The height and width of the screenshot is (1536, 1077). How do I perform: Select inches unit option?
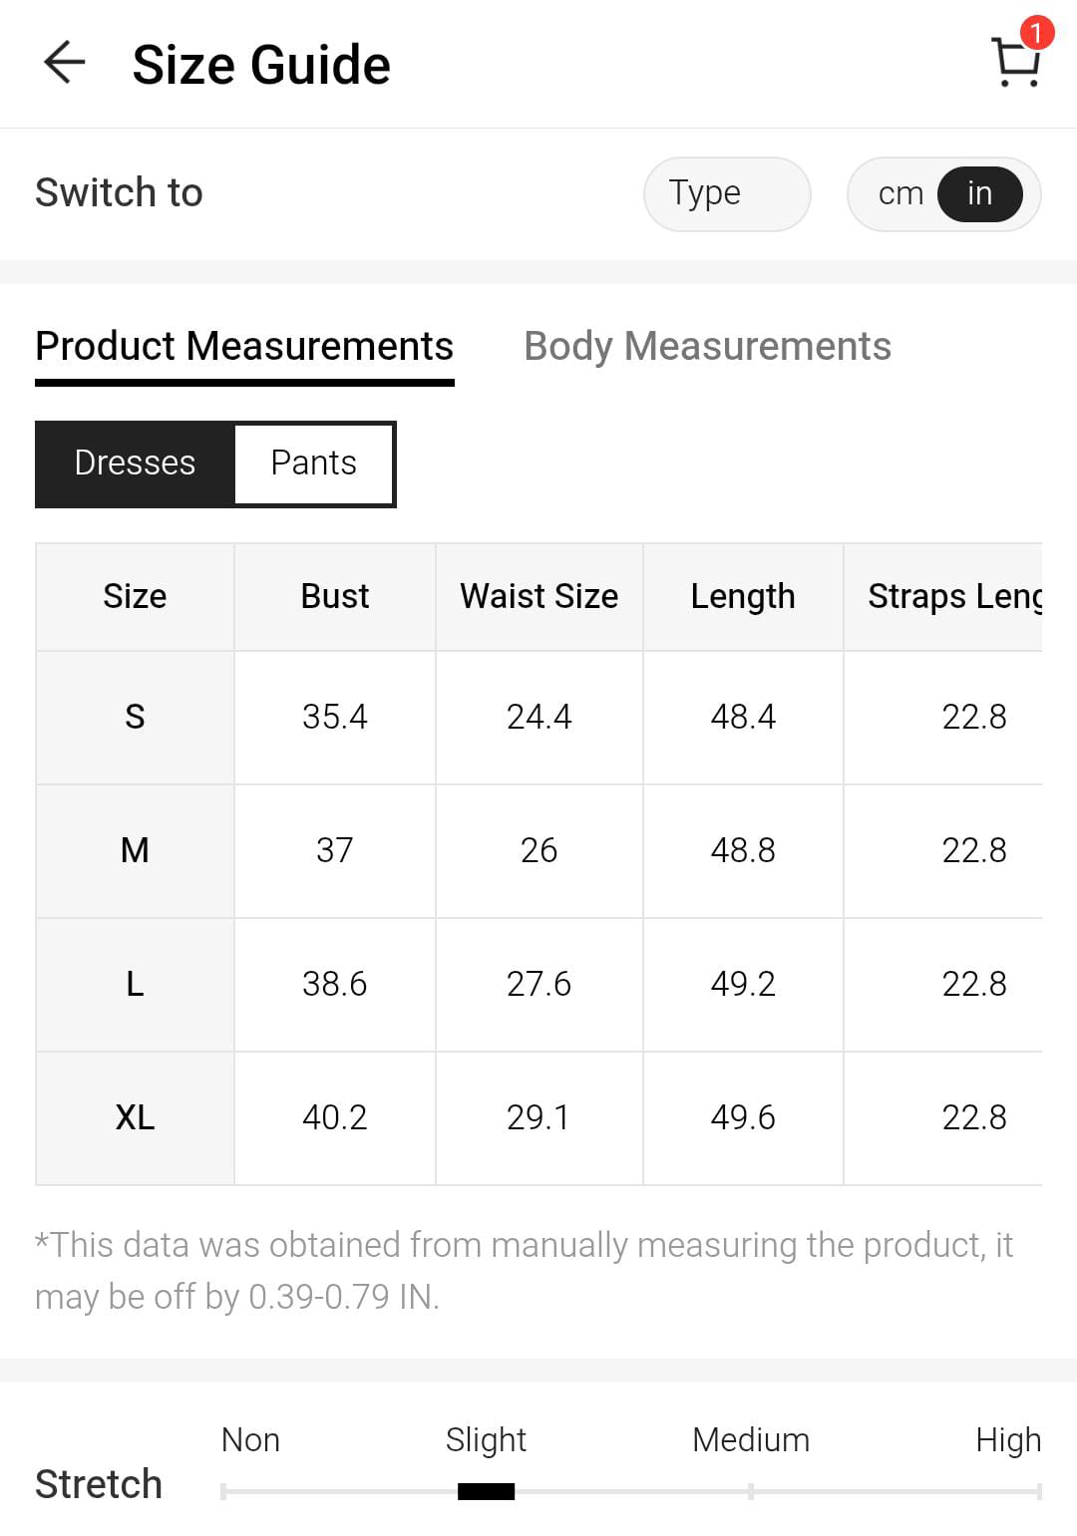[979, 193]
